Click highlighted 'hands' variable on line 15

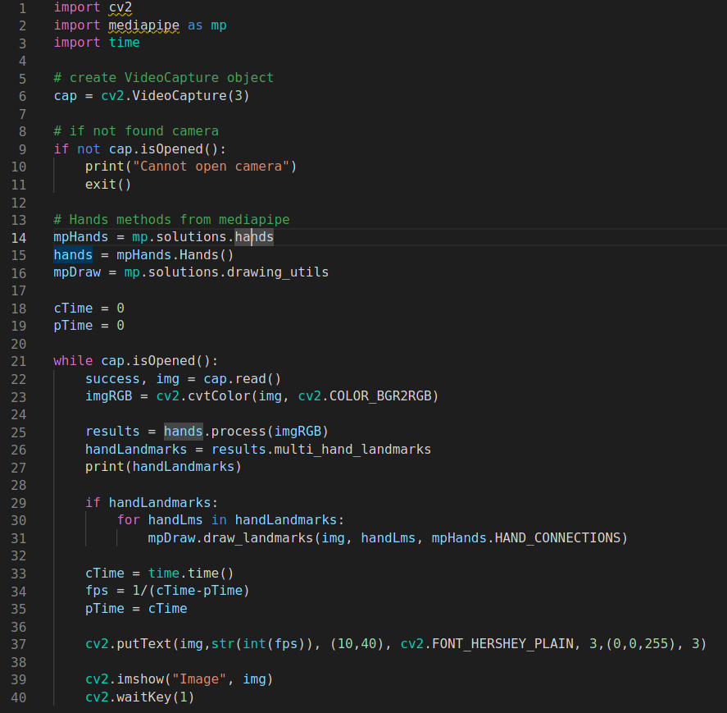pyautogui.click(x=73, y=255)
